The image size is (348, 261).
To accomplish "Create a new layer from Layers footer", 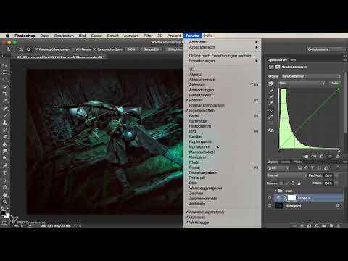I will 331,225.
